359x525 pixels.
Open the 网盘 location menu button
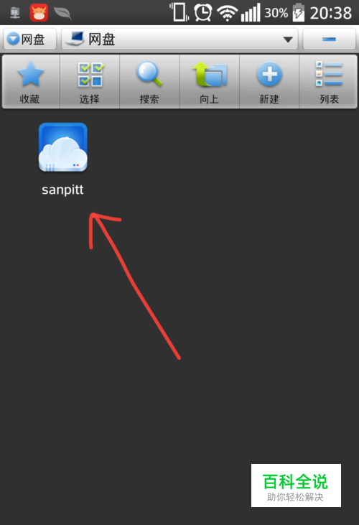29,40
